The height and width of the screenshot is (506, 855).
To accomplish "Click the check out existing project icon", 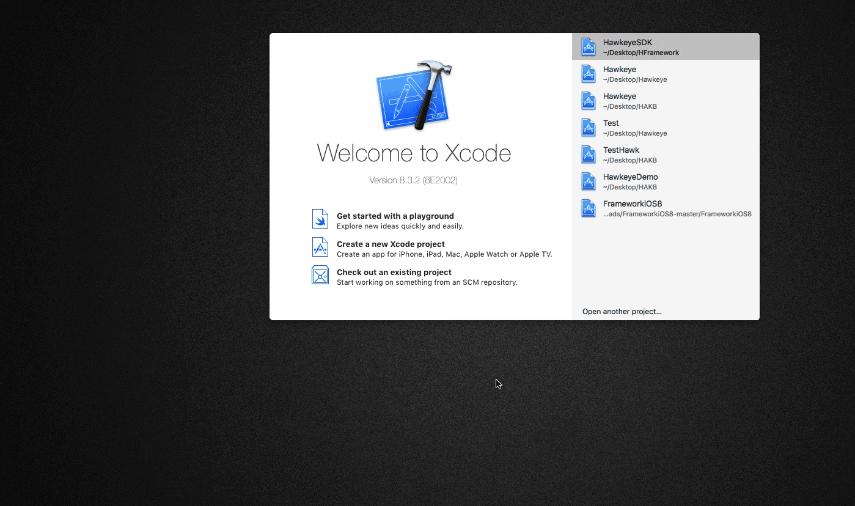I will [x=320, y=275].
